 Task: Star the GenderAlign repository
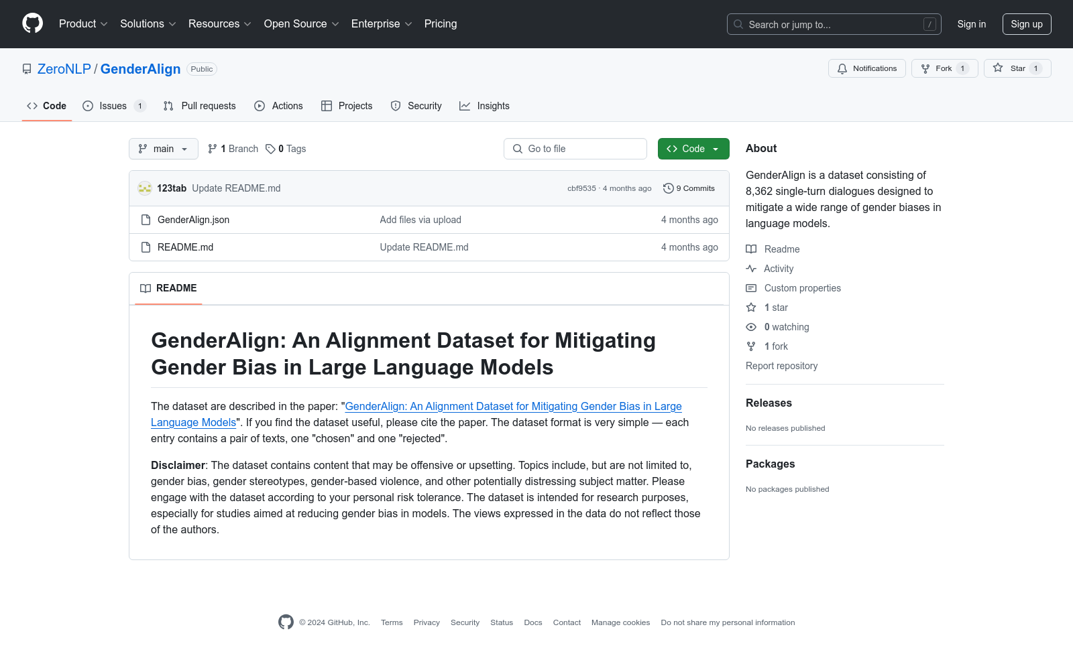tap(1017, 68)
